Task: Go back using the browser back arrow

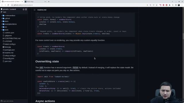Action: (x=2, y=5)
